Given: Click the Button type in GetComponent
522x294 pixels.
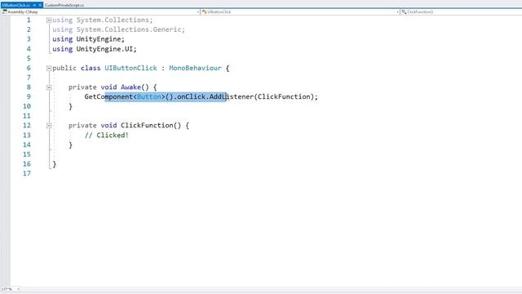Looking at the screenshot, I should 148,96.
